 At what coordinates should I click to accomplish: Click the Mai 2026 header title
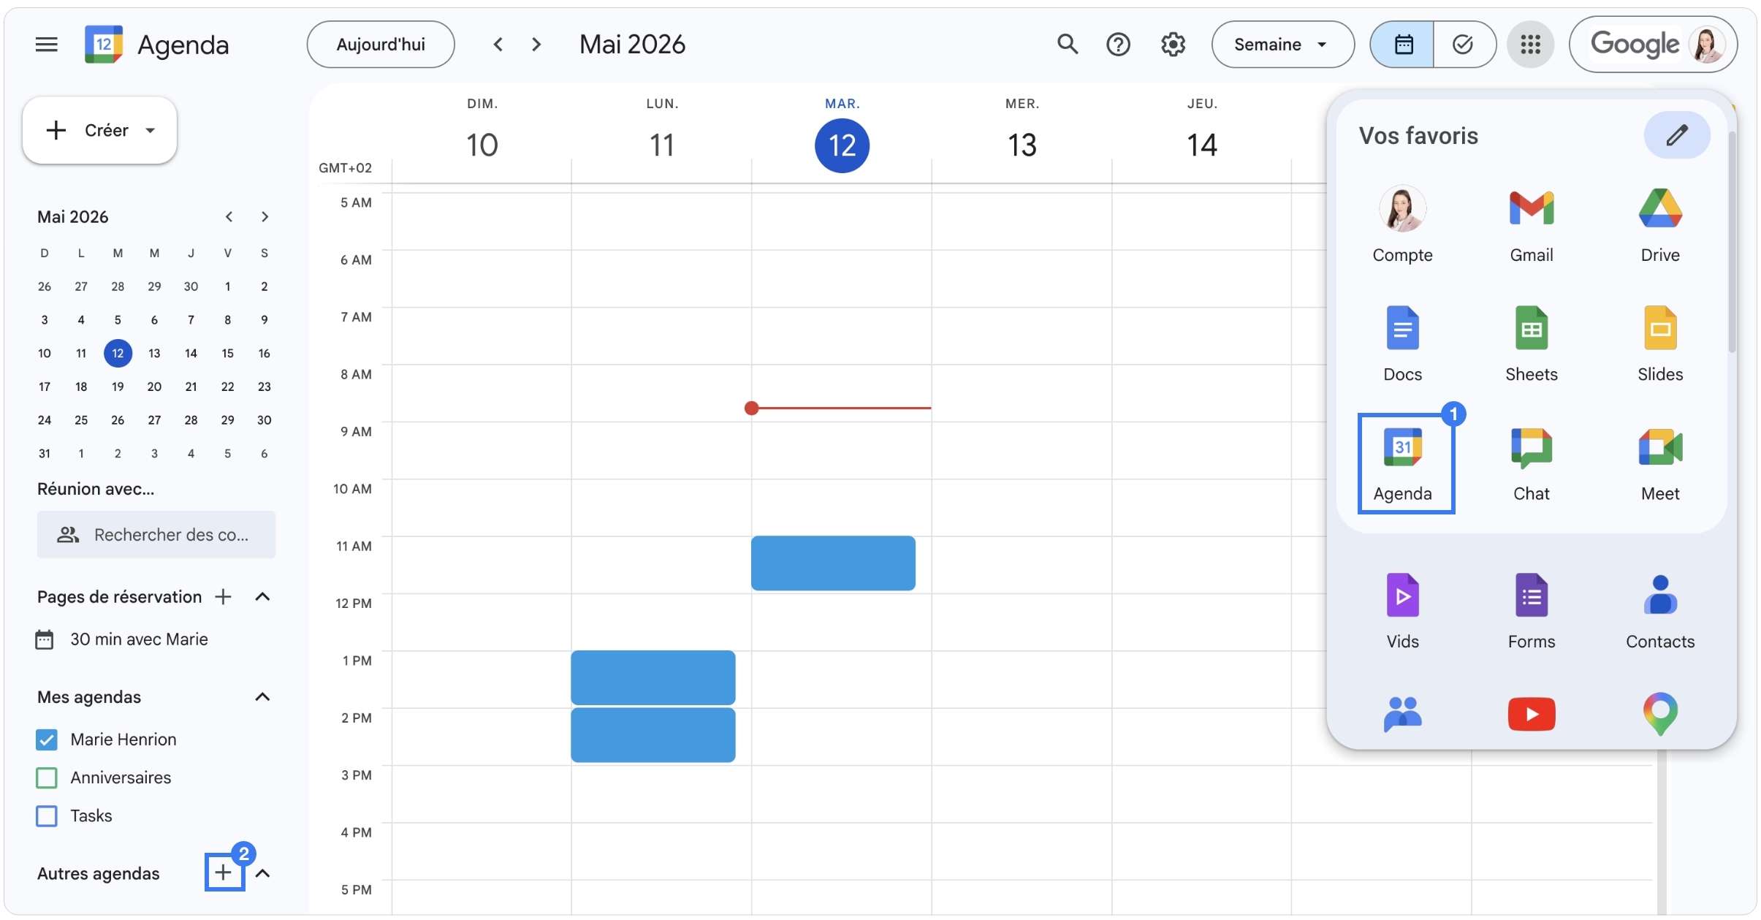633,45
